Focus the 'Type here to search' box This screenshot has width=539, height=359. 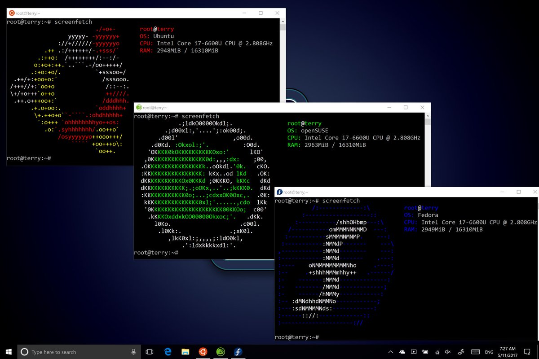[79, 352]
